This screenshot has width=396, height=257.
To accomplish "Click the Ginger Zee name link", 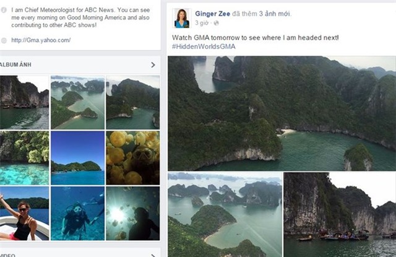I will (215, 13).
